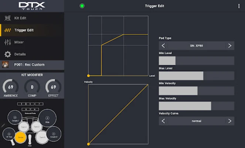Open the three-dot overflow menu
The height and width of the screenshot is (148, 245).
click(x=239, y=6)
